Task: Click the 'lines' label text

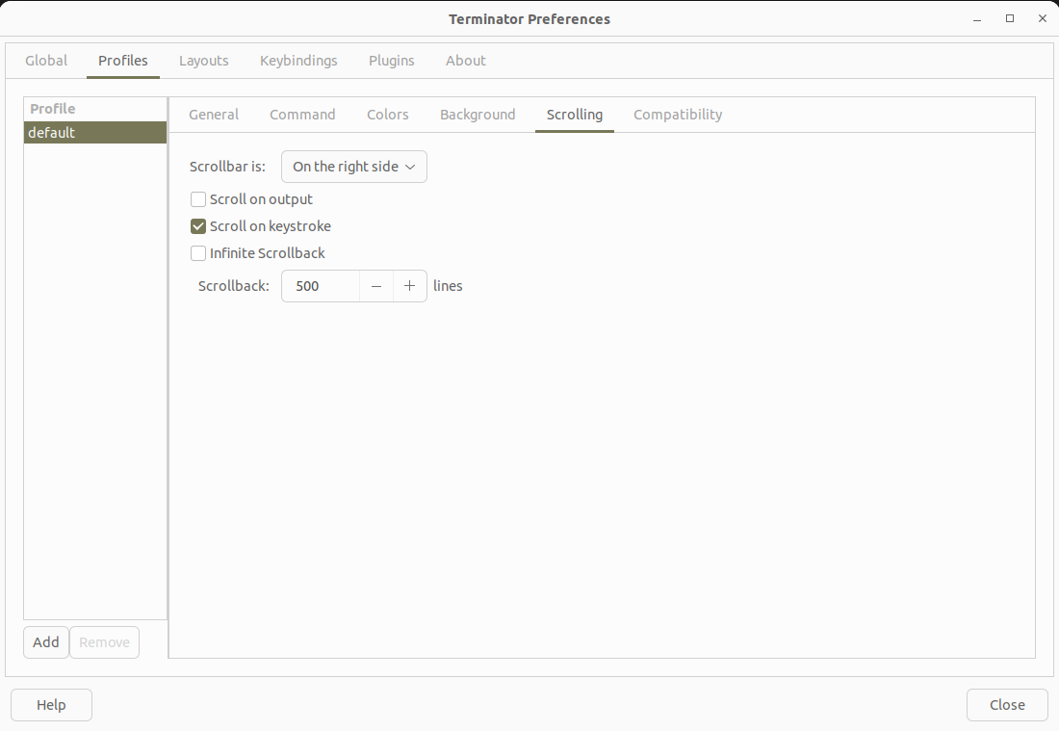Action: tap(448, 286)
